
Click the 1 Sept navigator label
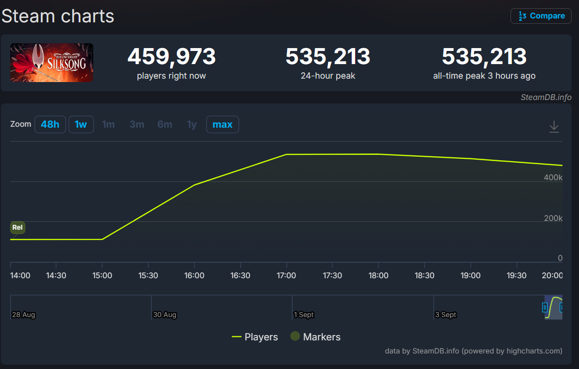pos(304,315)
